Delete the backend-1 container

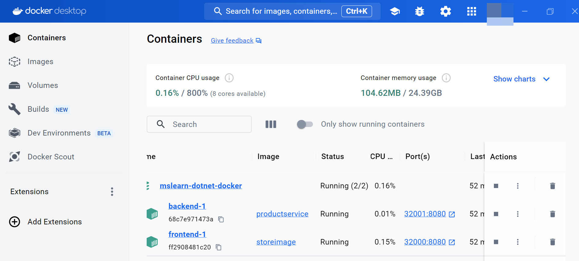coord(552,214)
